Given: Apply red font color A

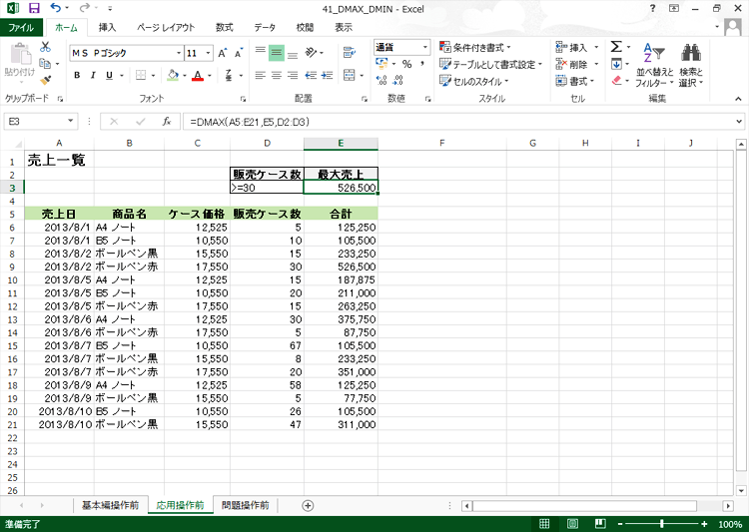Looking at the screenshot, I should [198, 76].
